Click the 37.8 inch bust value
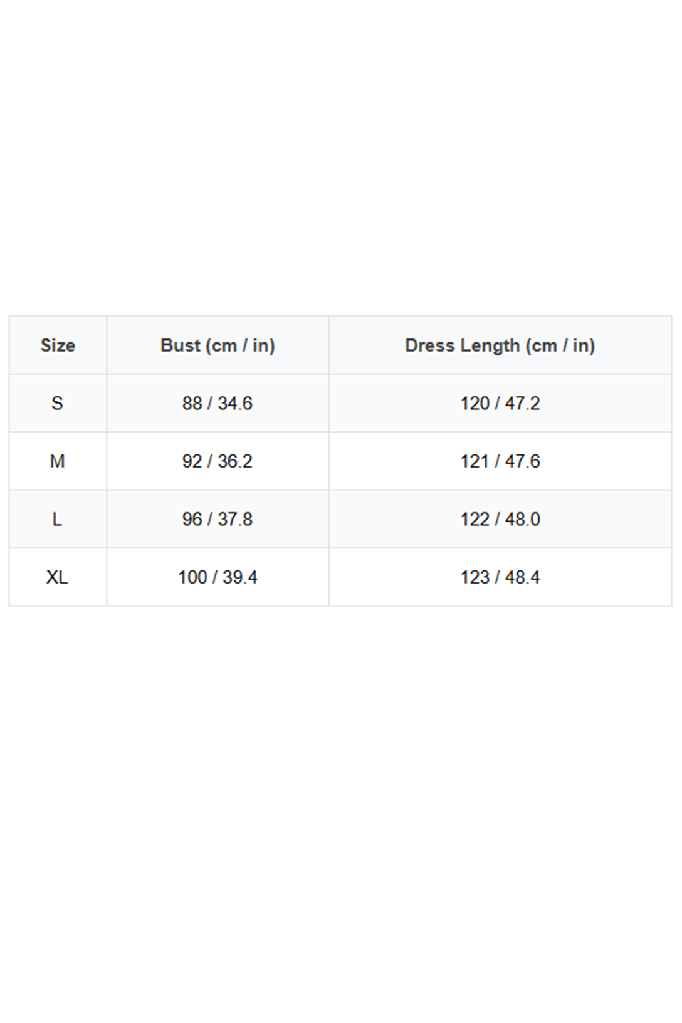The width and height of the screenshot is (682, 1023). [235, 519]
